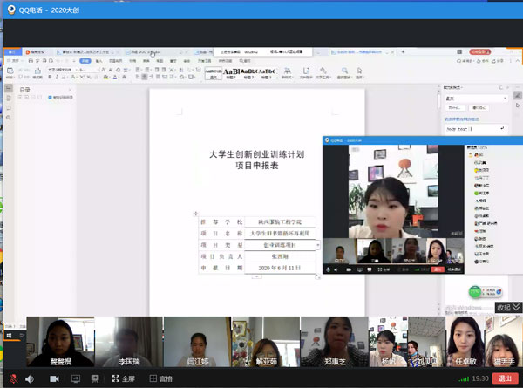Switch to 宫格 grid view
This screenshot has height=388, width=523.
pos(160,379)
